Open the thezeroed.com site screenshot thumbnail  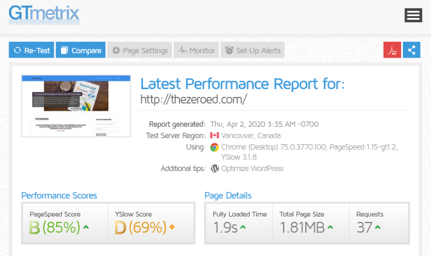[76, 106]
